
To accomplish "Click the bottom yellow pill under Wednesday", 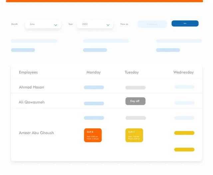I will coord(184,150).
